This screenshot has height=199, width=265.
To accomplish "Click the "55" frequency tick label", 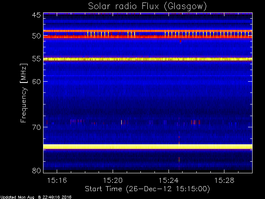I will (x=36, y=59).
